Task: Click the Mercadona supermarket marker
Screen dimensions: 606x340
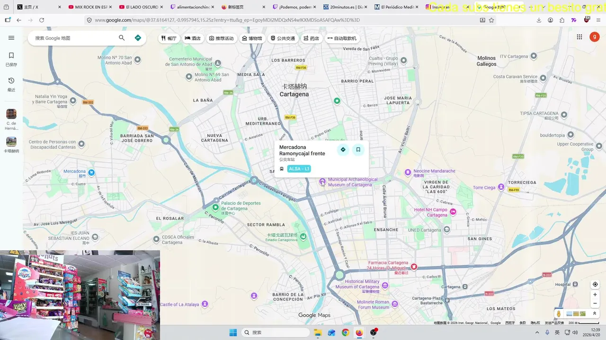Action: pyautogui.click(x=91, y=172)
